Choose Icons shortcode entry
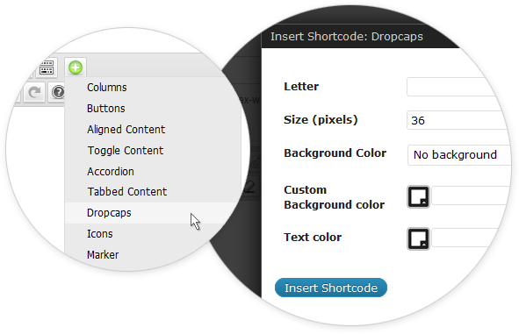 (99, 233)
